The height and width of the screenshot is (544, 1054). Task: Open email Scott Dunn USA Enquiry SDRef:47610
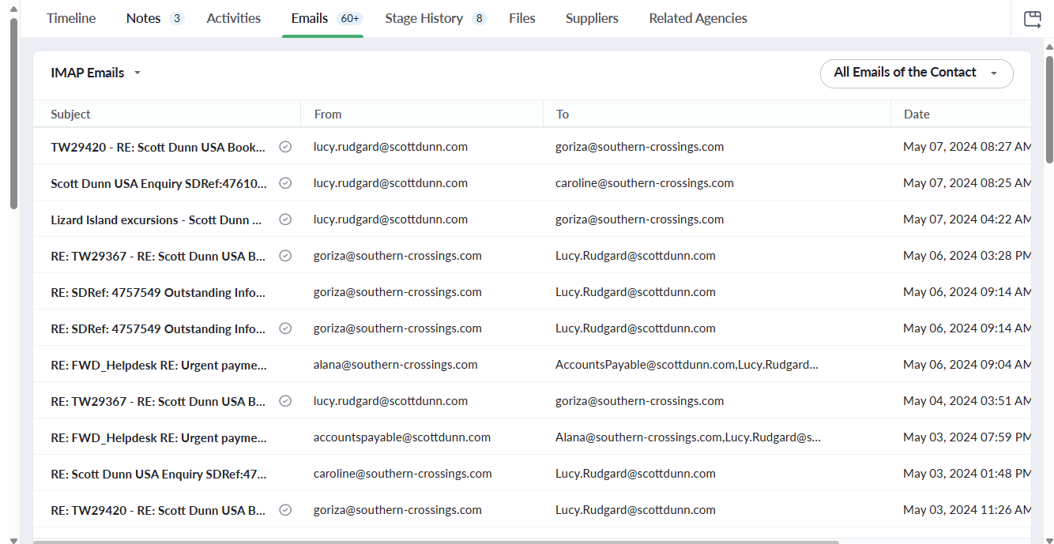click(159, 183)
